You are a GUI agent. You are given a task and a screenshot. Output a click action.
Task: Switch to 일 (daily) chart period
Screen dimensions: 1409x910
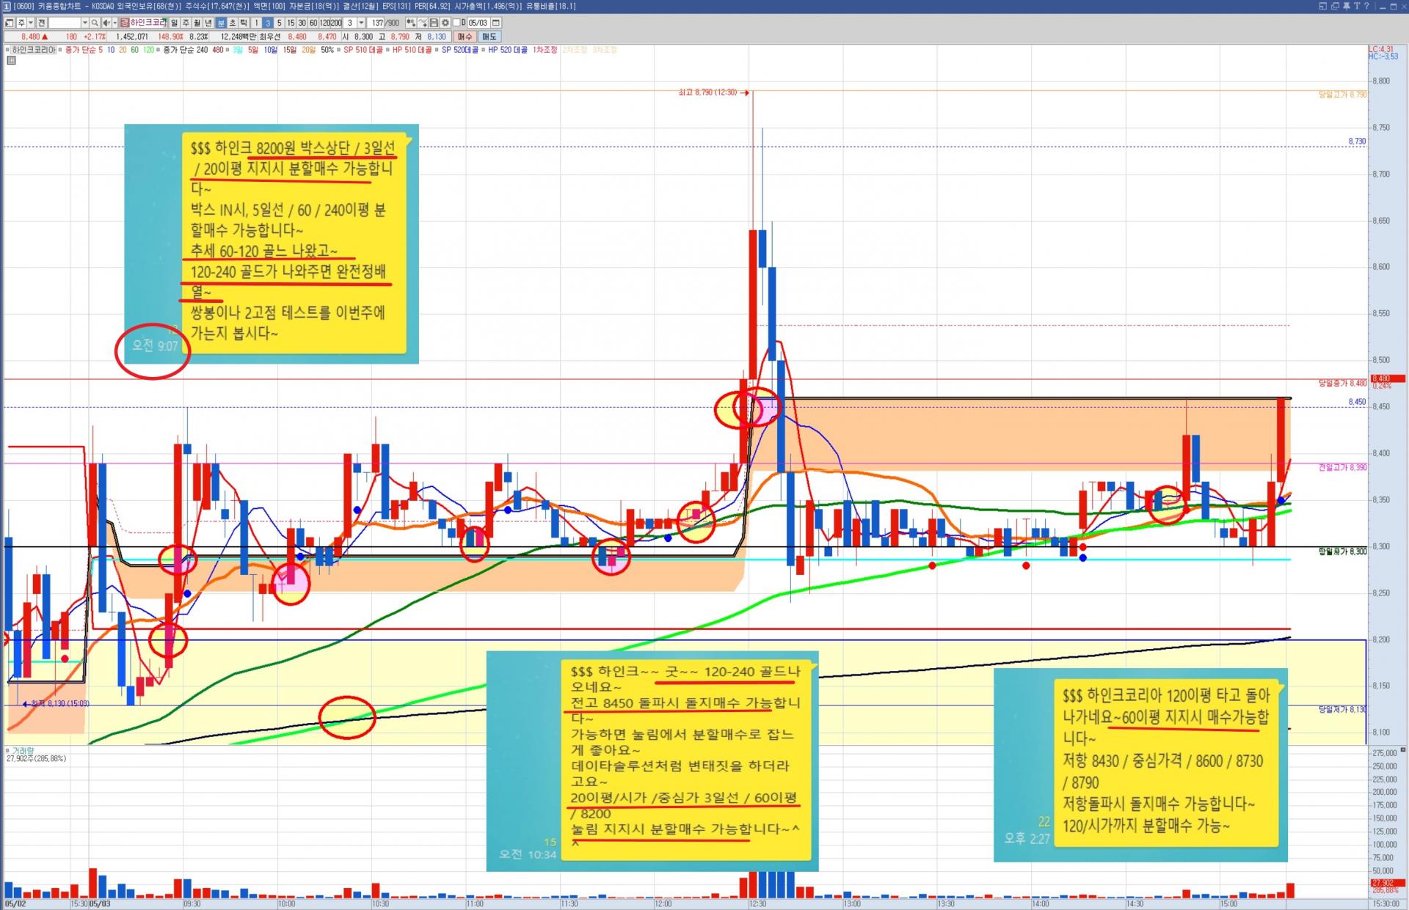[x=174, y=23]
